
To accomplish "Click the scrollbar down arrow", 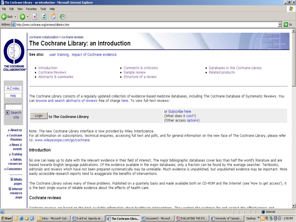I will (294, 206).
